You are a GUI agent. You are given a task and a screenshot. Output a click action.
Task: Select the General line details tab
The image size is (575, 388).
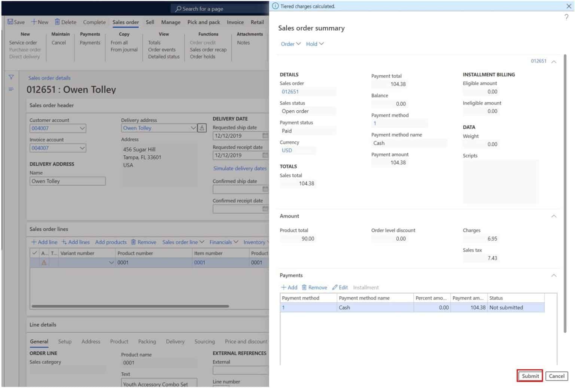(39, 341)
